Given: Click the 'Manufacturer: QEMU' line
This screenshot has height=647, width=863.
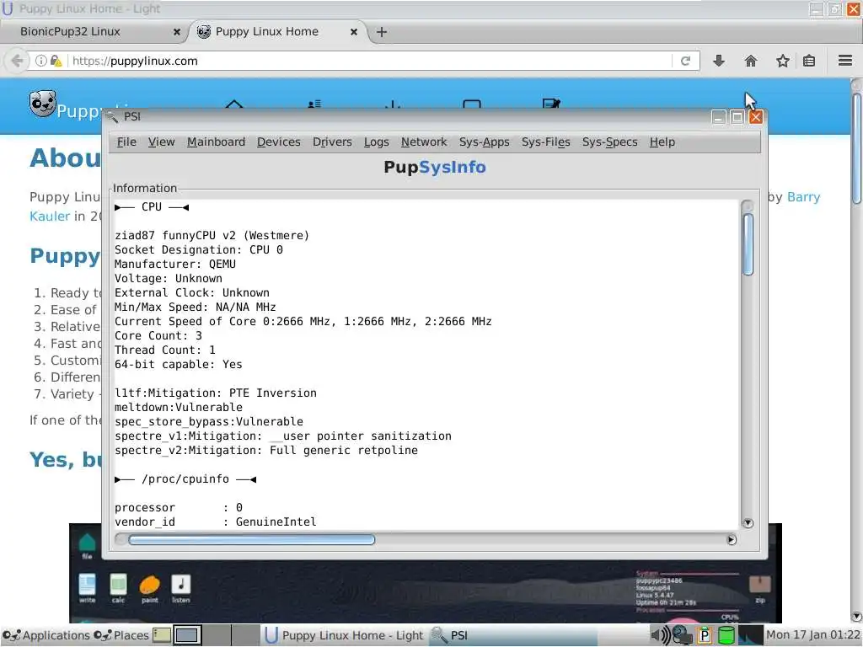Looking at the screenshot, I should coord(175,264).
